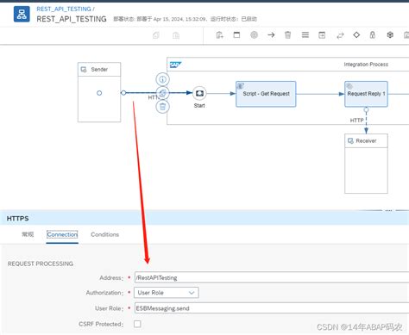Click the three-lines process icon in toolbar
409x335 pixels.
coord(305,35)
